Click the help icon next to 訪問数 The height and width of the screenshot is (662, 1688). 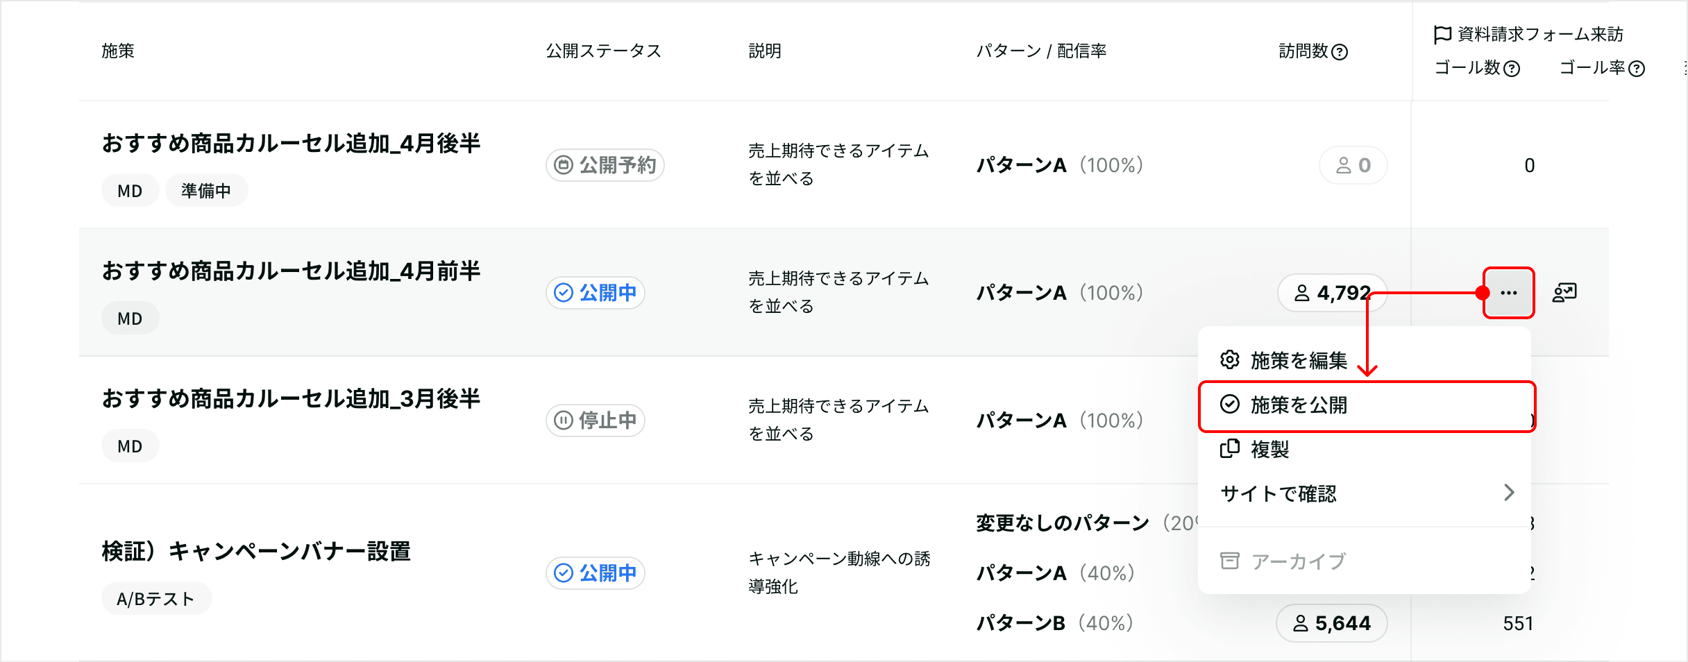point(1340,52)
